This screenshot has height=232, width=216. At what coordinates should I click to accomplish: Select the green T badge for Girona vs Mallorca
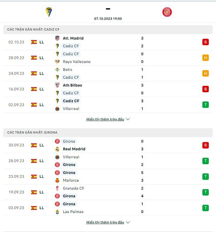[x=205, y=176]
